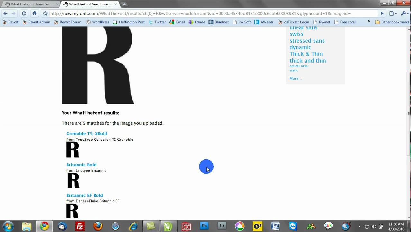Click the browser Forward arrow
This screenshot has width=411, height=232.
tap(14, 14)
